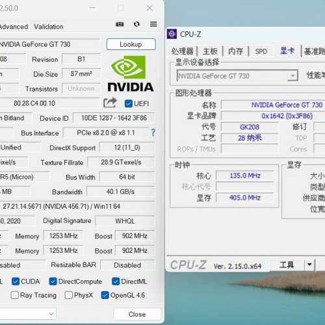Click the DirectX Support value 12 (11_0)

(x=127, y=148)
